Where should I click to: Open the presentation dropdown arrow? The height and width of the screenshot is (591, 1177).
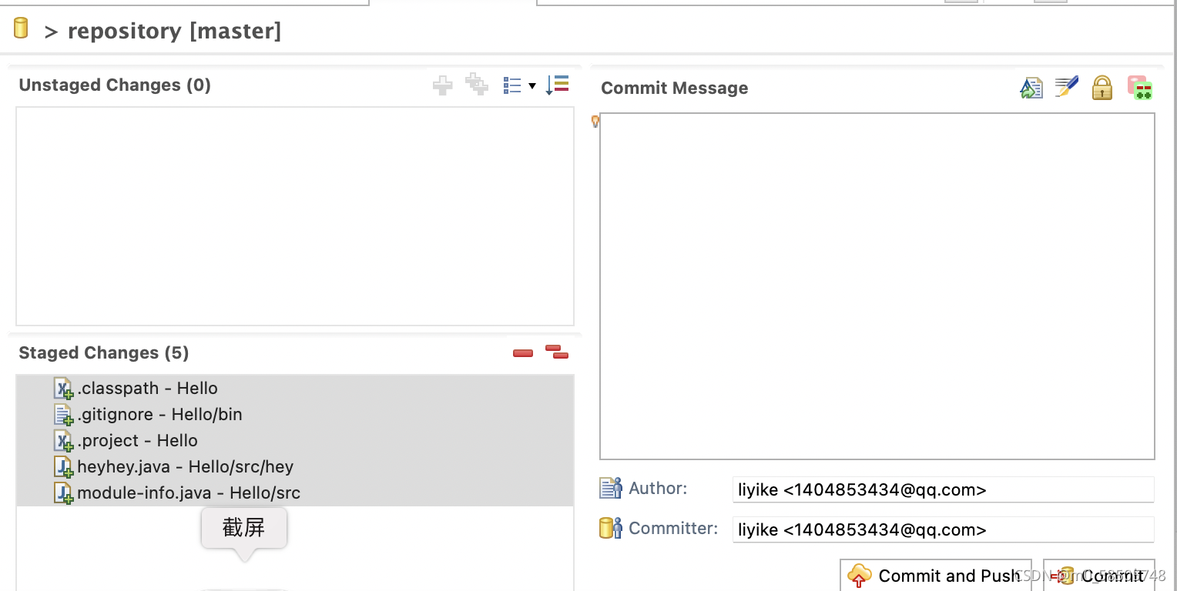531,85
